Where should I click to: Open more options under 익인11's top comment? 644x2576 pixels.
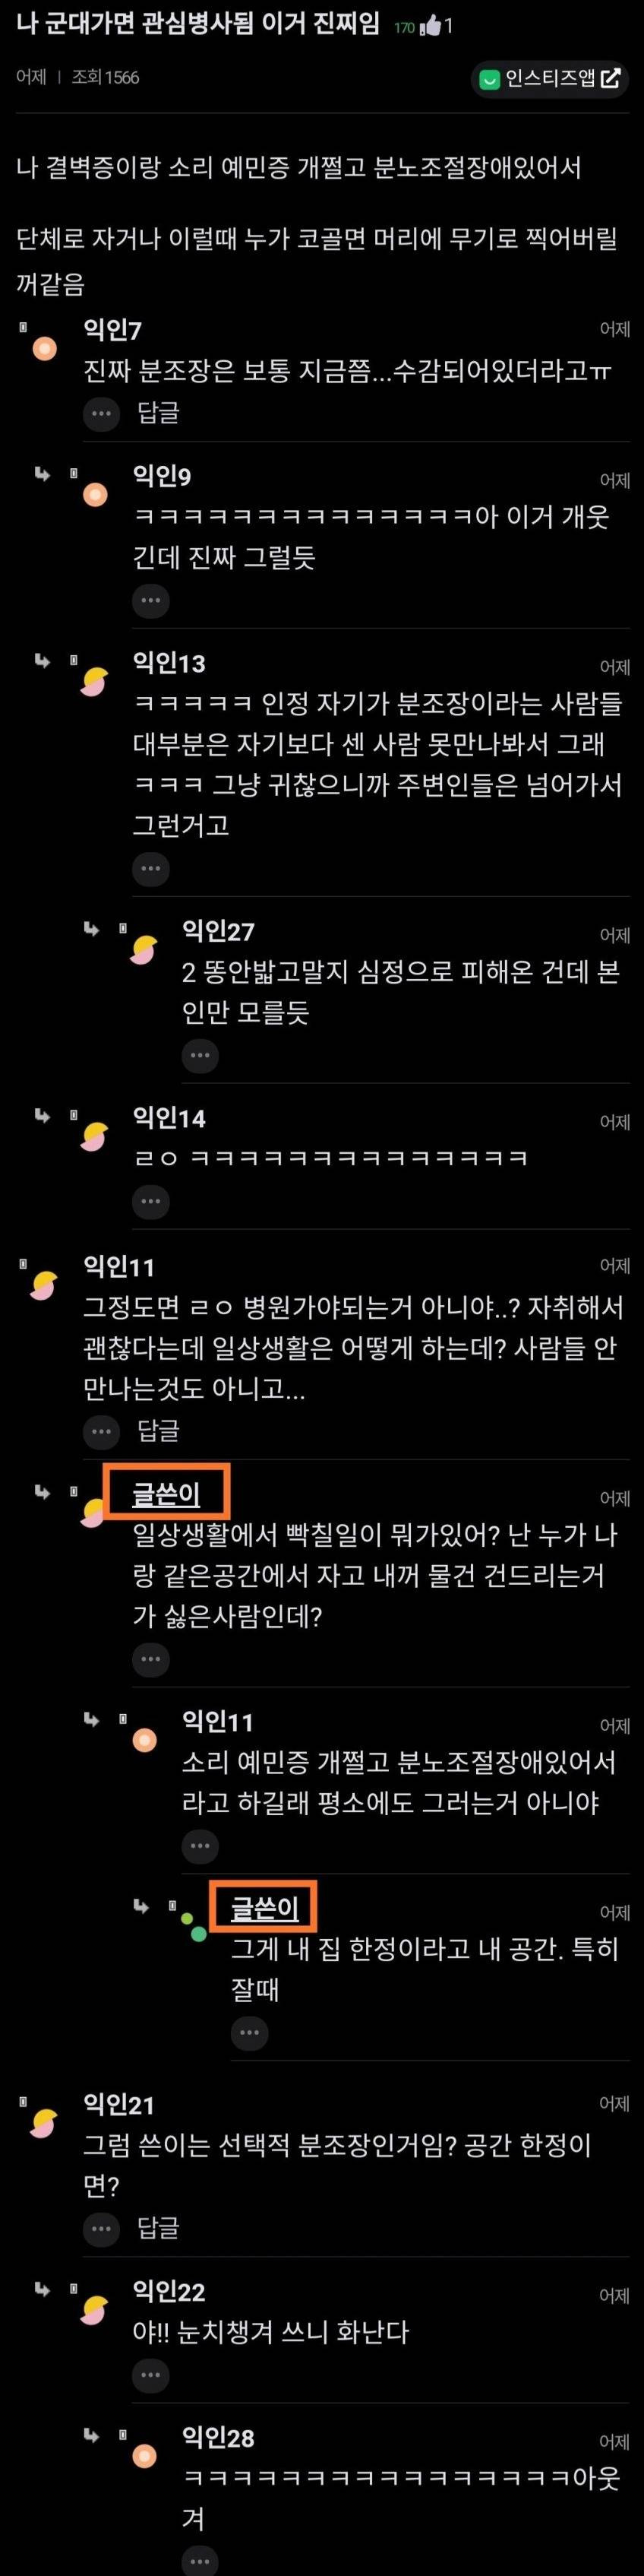pos(101,1432)
